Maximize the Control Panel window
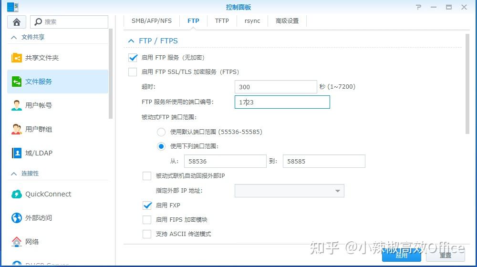 [449, 7]
